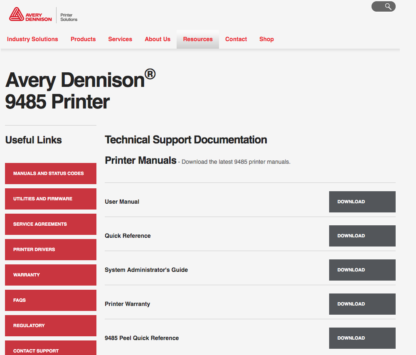Screen dimensions: 416x355
Task: Download the Quick Reference document
Action: 362,236
